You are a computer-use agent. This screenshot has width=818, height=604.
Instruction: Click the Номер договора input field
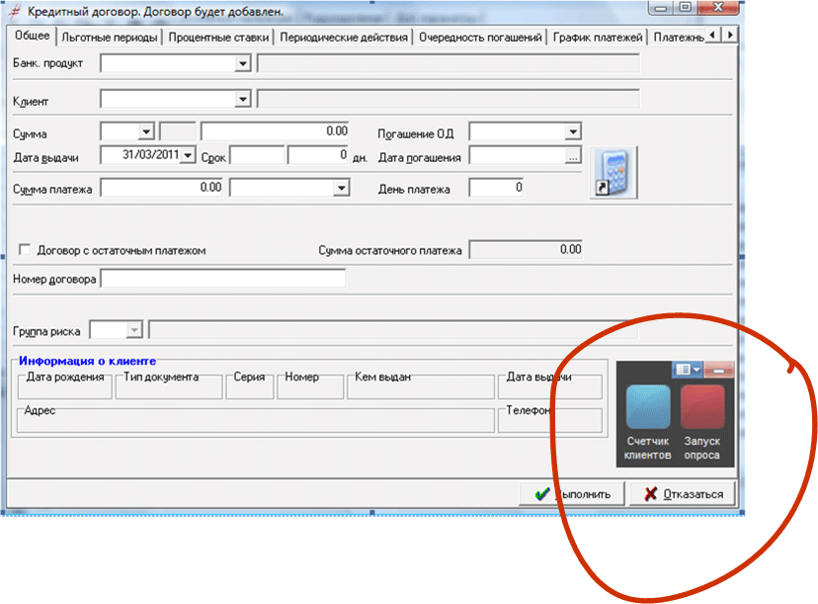click(x=223, y=280)
